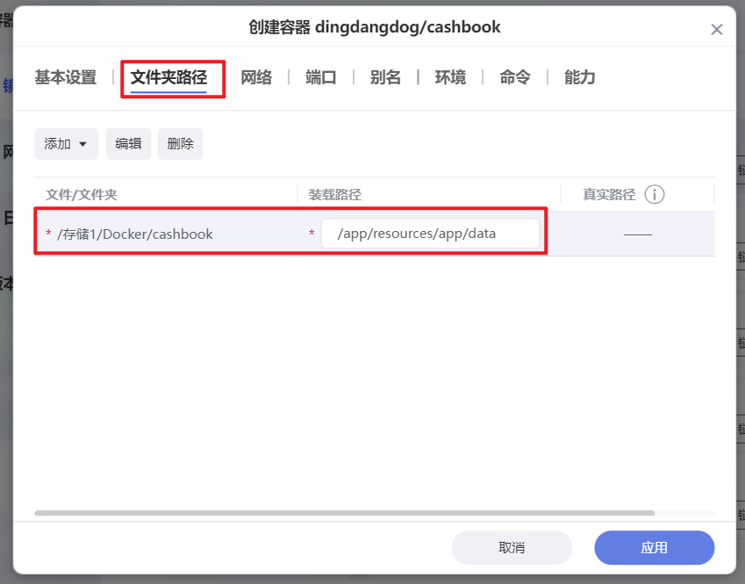Switch to the 网络 tab
745x584 pixels.
coord(255,77)
